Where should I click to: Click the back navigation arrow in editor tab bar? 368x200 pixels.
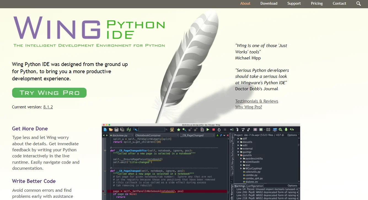(x=104, y=135)
